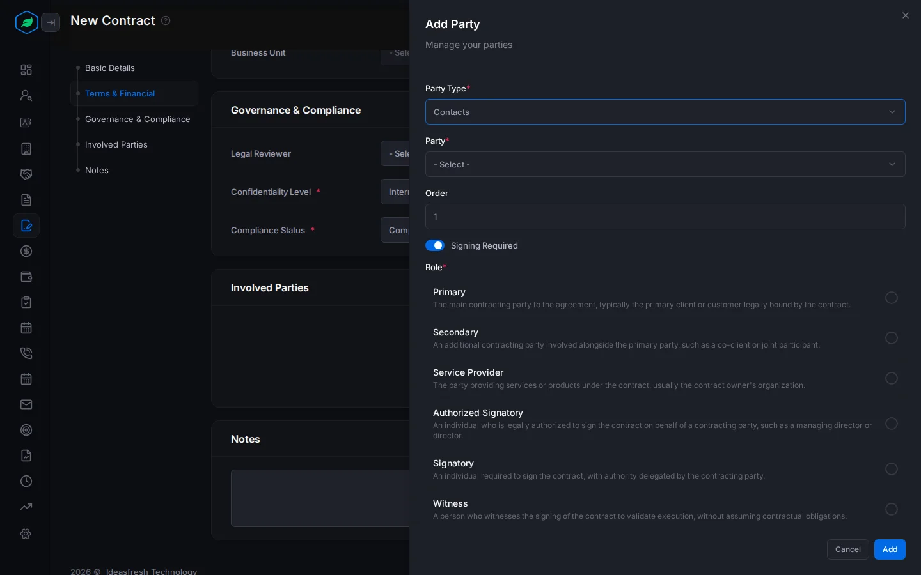
Task: Open the help icon beside New Contract
Action: pyautogui.click(x=166, y=20)
